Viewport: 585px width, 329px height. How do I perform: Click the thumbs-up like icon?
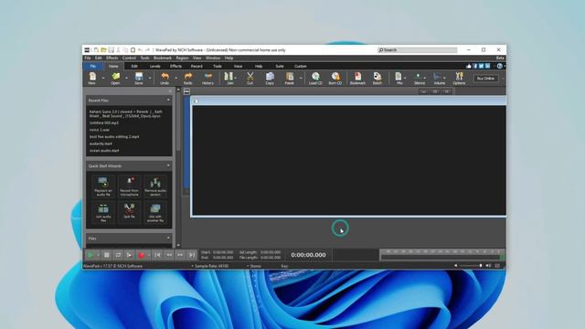pos(469,66)
